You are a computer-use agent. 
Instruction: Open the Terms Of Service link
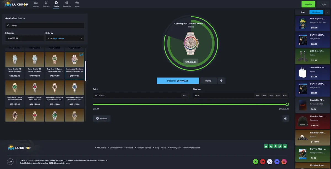[143, 148]
